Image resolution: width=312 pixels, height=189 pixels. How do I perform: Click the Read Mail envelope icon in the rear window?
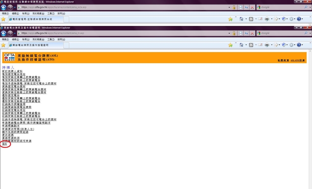click(x=260, y=19)
